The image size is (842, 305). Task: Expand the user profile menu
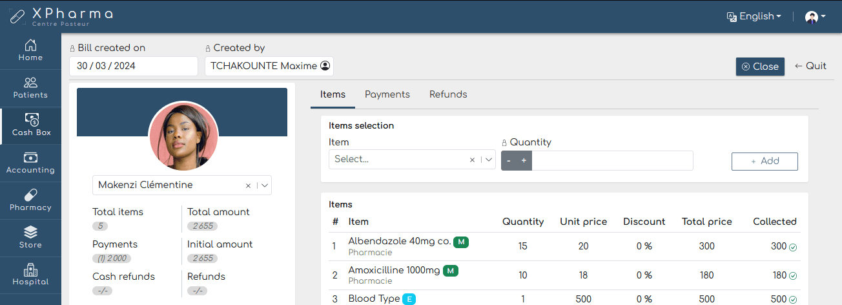click(815, 17)
